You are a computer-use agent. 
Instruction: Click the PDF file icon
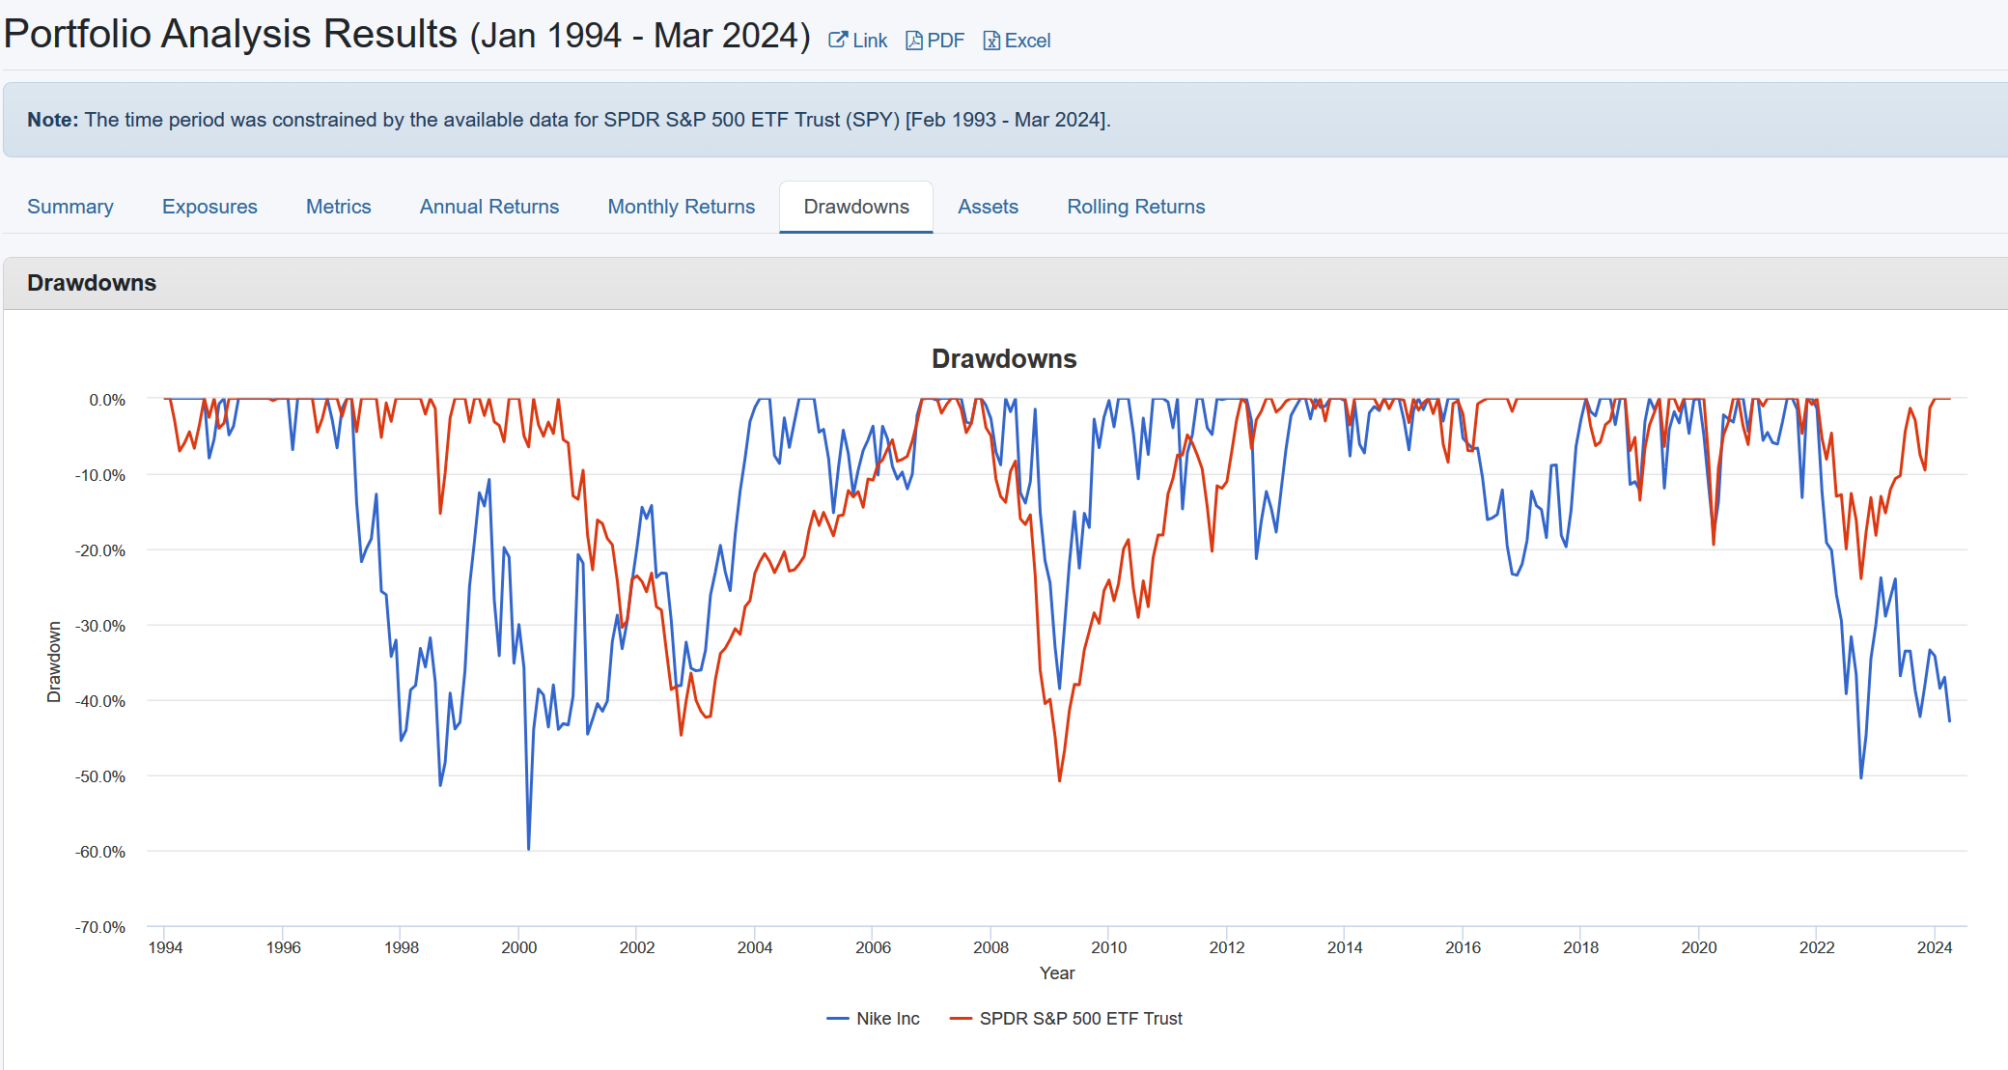tap(913, 41)
